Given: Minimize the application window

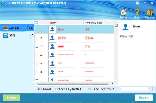Looking at the screenshot, I should (145, 3).
